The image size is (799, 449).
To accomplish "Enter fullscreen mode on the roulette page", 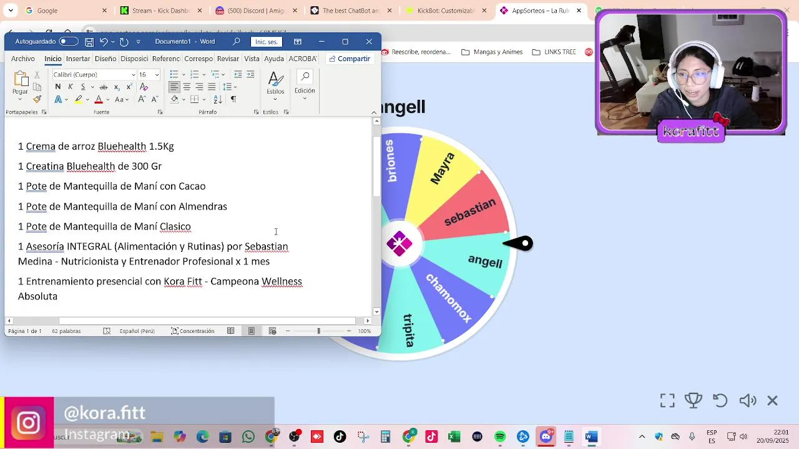I will click(667, 400).
